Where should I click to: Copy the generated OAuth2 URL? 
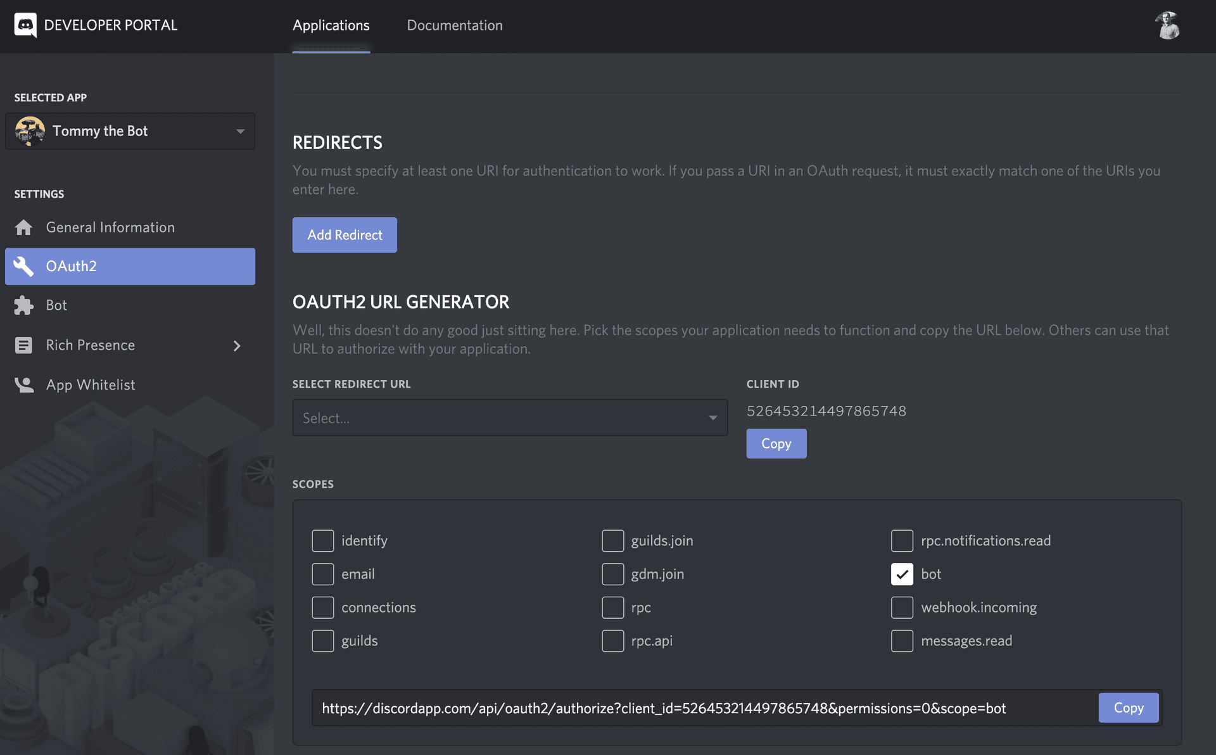point(1128,707)
